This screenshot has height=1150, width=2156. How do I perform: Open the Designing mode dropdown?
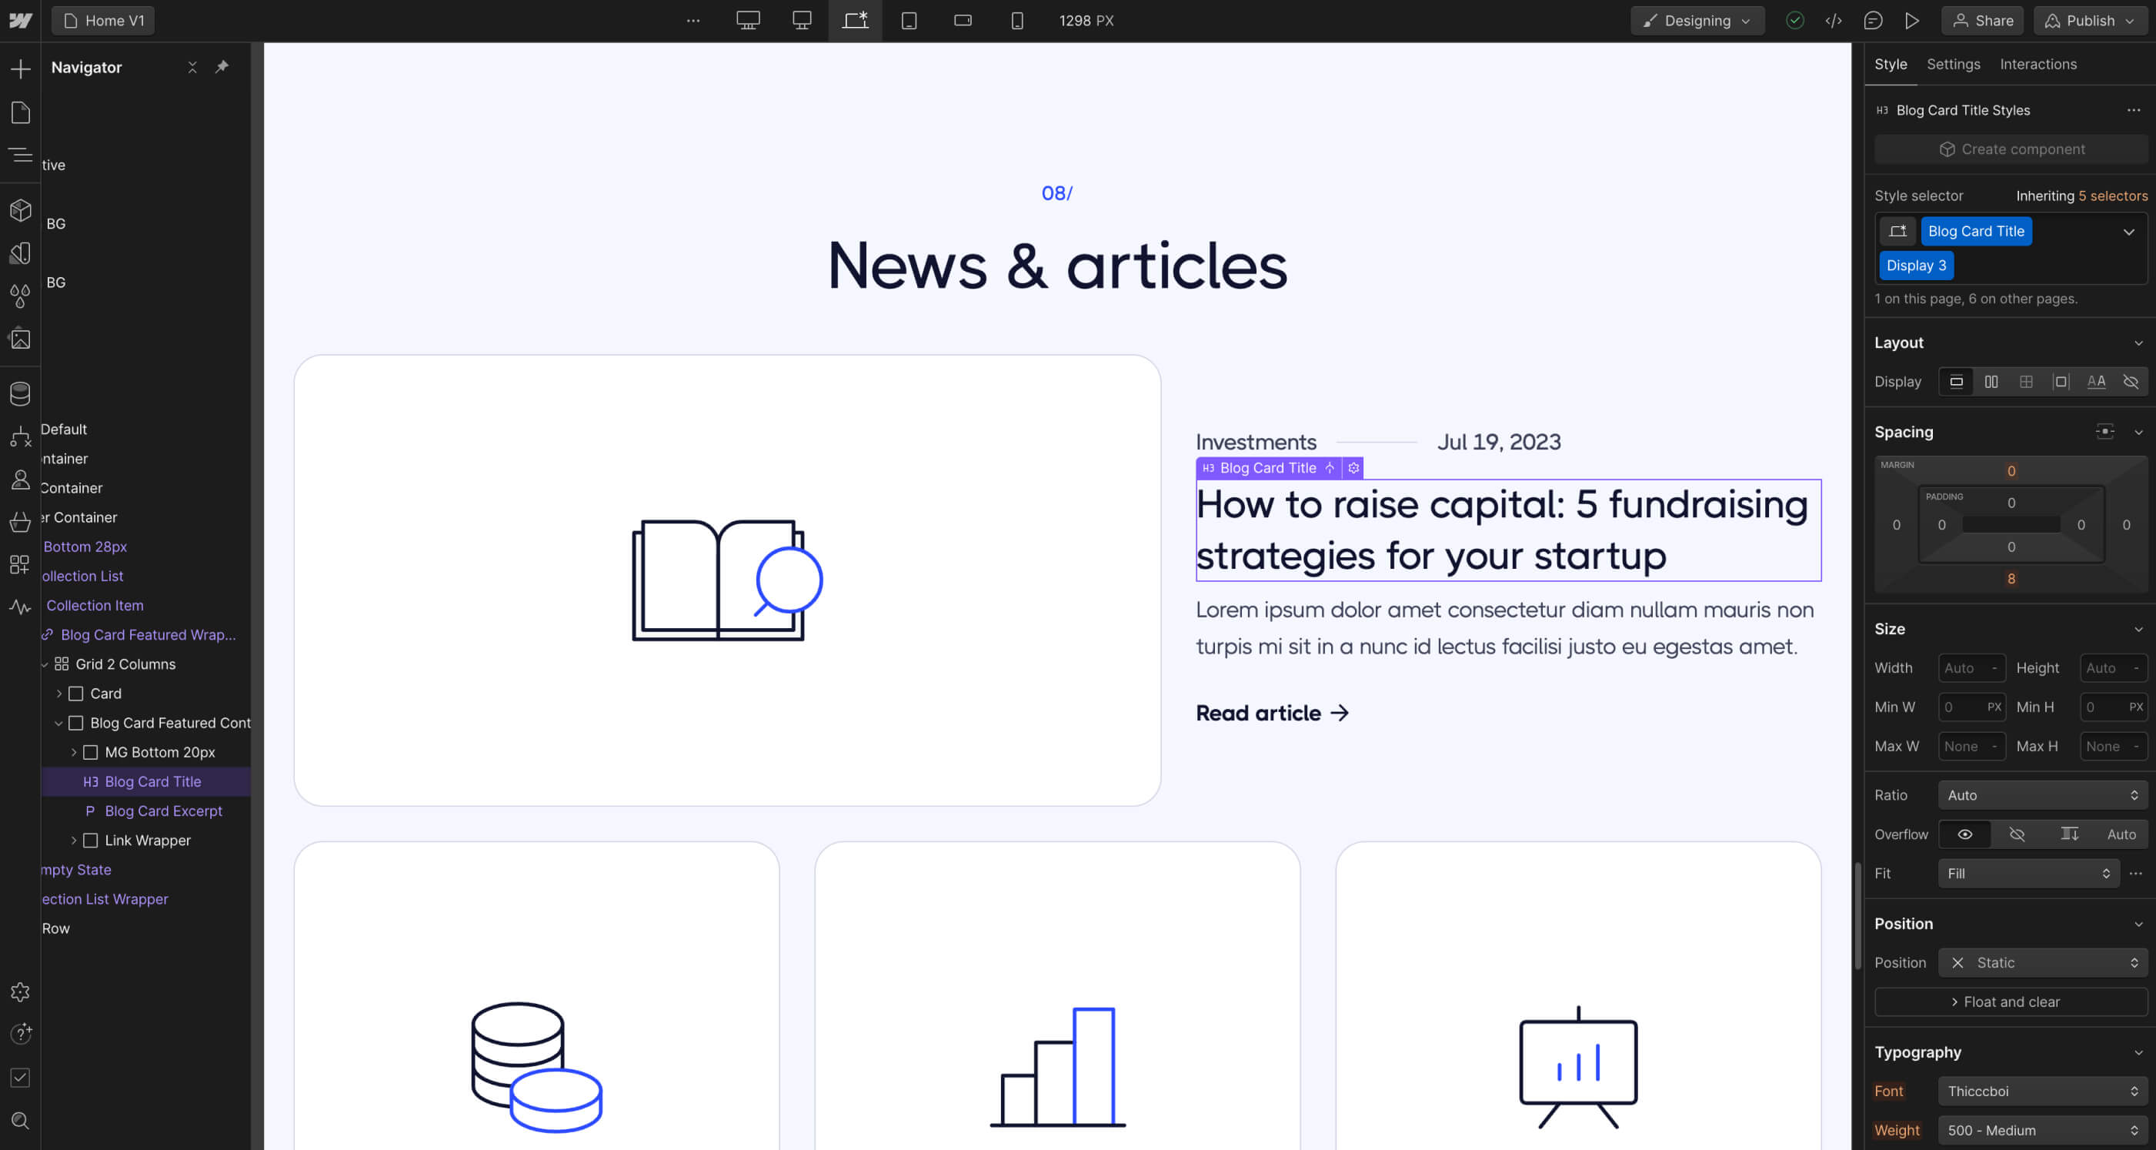pyautogui.click(x=1697, y=20)
